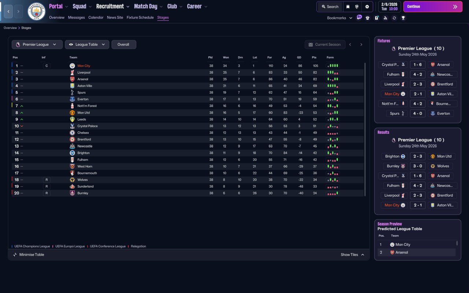Click the Liverpool crest in league table
Viewport: 469px width, 293px height.
pyautogui.click(x=72, y=73)
